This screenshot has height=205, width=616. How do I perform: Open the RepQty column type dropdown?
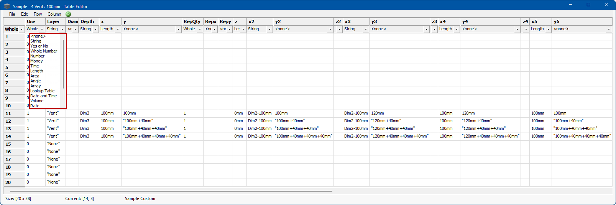200,29
